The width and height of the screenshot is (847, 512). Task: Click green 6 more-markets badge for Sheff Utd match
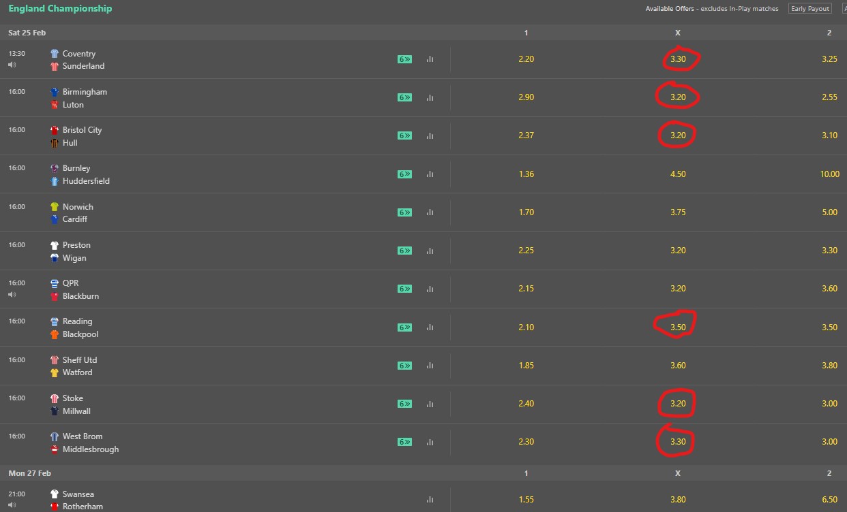click(x=404, y=366)
